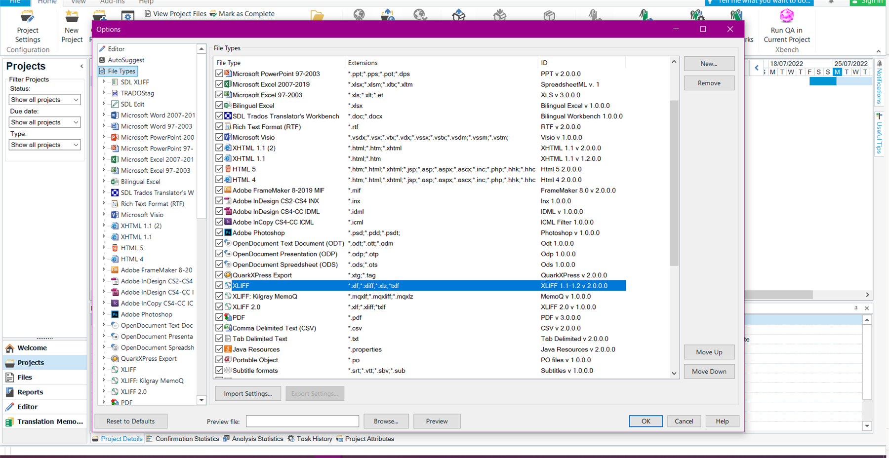The image size is (889, 458).
Task: Uncheck the Adobe Photoshop file type
Action: 219,232
